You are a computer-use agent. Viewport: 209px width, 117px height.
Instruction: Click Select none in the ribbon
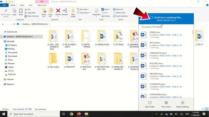click(x=119, y=13)
